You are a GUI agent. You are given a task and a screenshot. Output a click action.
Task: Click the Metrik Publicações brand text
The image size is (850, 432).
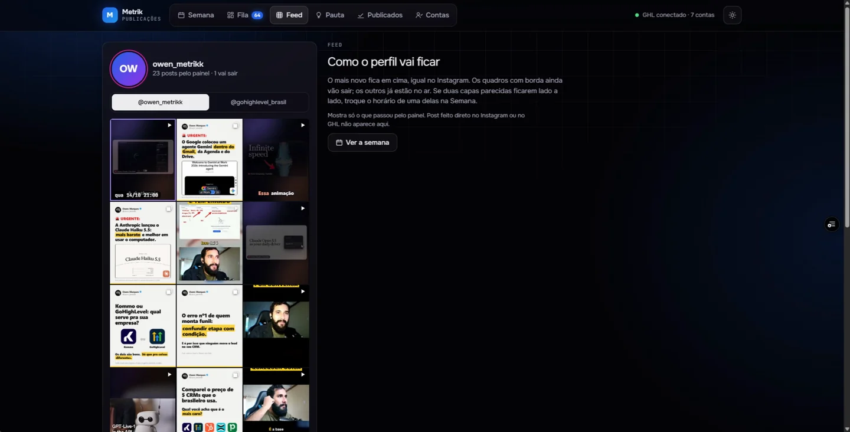coord(141,15)
